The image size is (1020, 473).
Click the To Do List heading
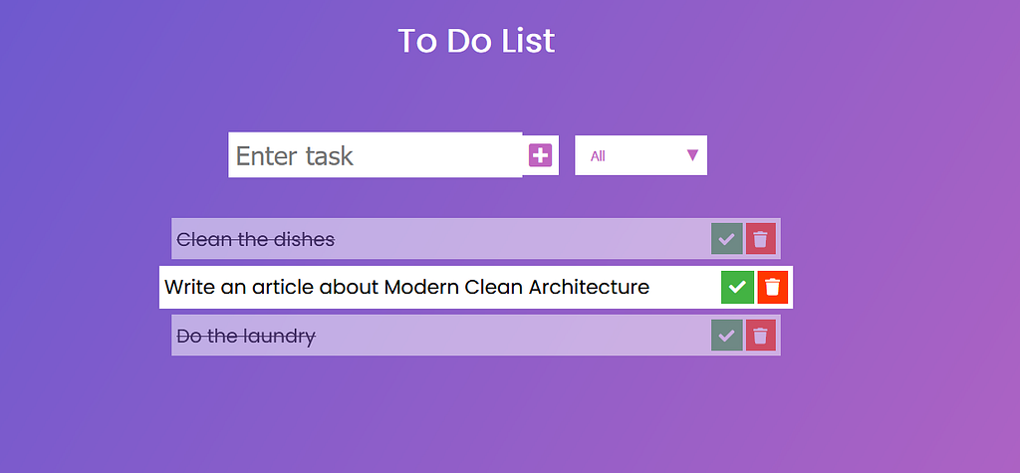(476, 41)
